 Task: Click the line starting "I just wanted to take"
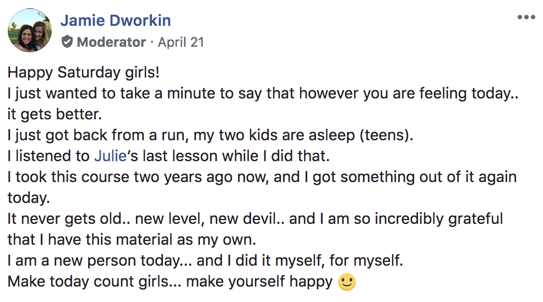pyautogui.click(x=263, y=94)
